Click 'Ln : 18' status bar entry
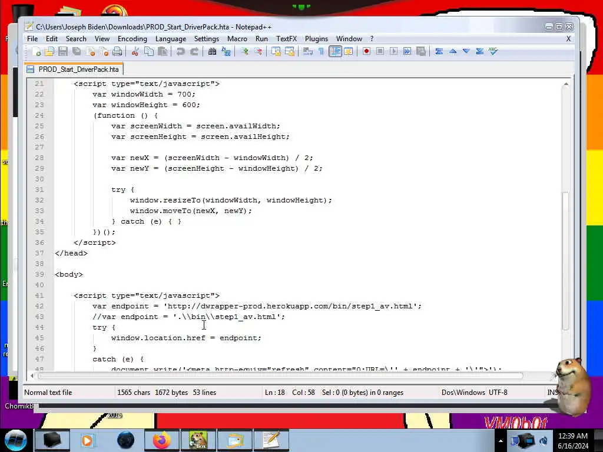Viewport: 603px width, 452px height. tap(275, 393)
